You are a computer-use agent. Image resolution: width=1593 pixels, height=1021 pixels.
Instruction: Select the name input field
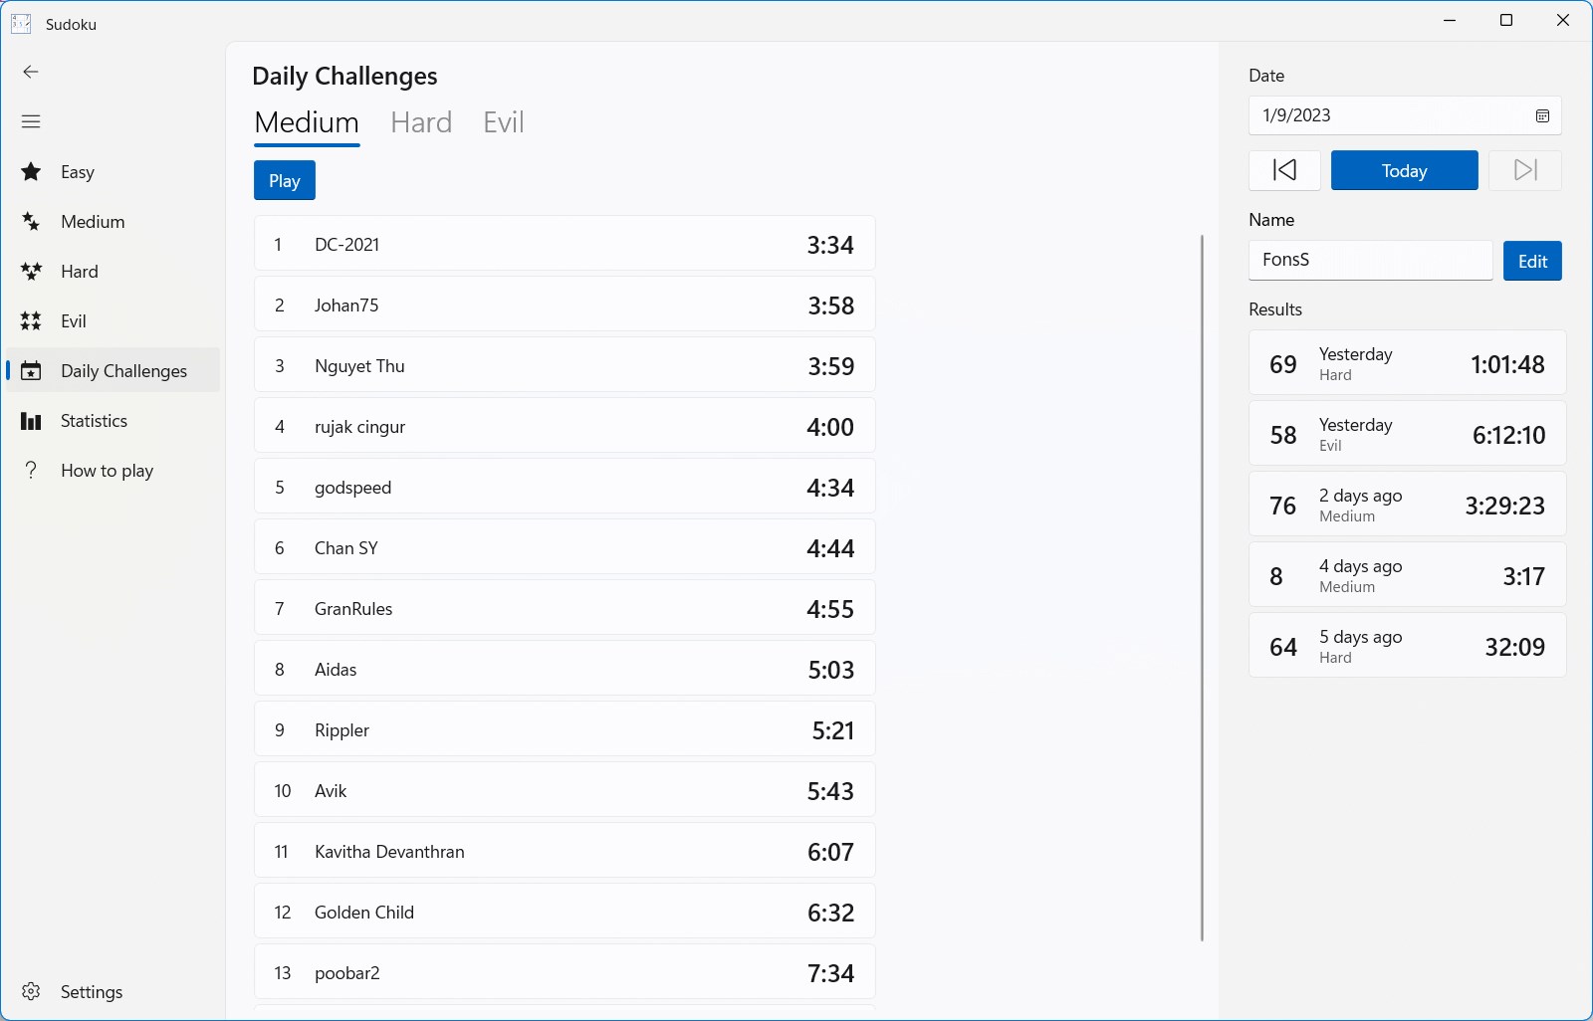(x=1371, y=260)
